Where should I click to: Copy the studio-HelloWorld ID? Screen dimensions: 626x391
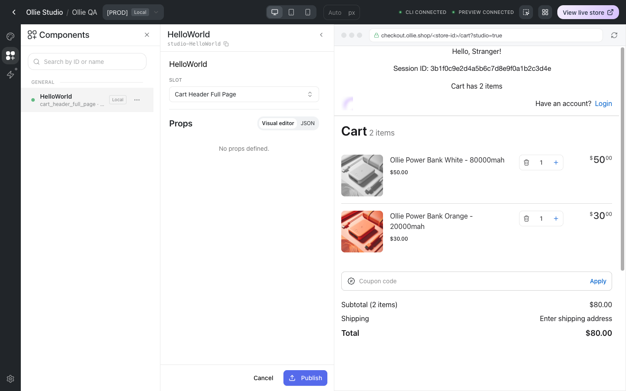226,44
